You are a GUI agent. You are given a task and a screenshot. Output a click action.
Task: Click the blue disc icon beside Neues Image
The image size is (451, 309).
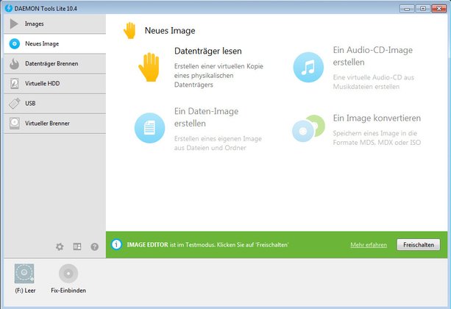click(x=15, y=43)
